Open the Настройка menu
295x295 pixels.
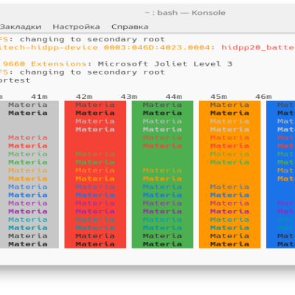click(x=76, y=27)
